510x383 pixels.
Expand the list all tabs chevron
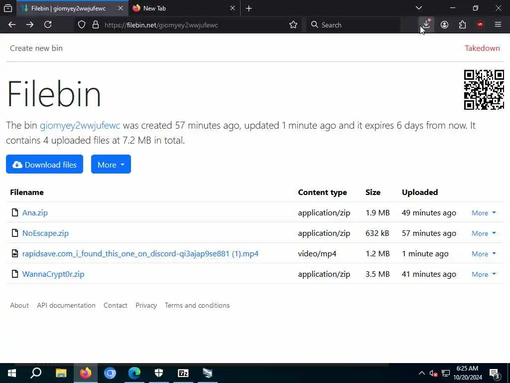coord(419,8)
